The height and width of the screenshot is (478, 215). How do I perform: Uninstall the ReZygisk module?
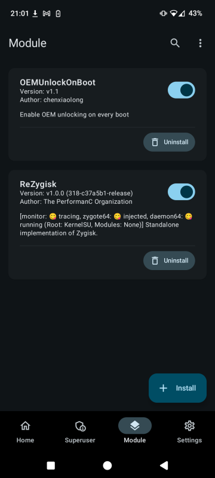170,261
